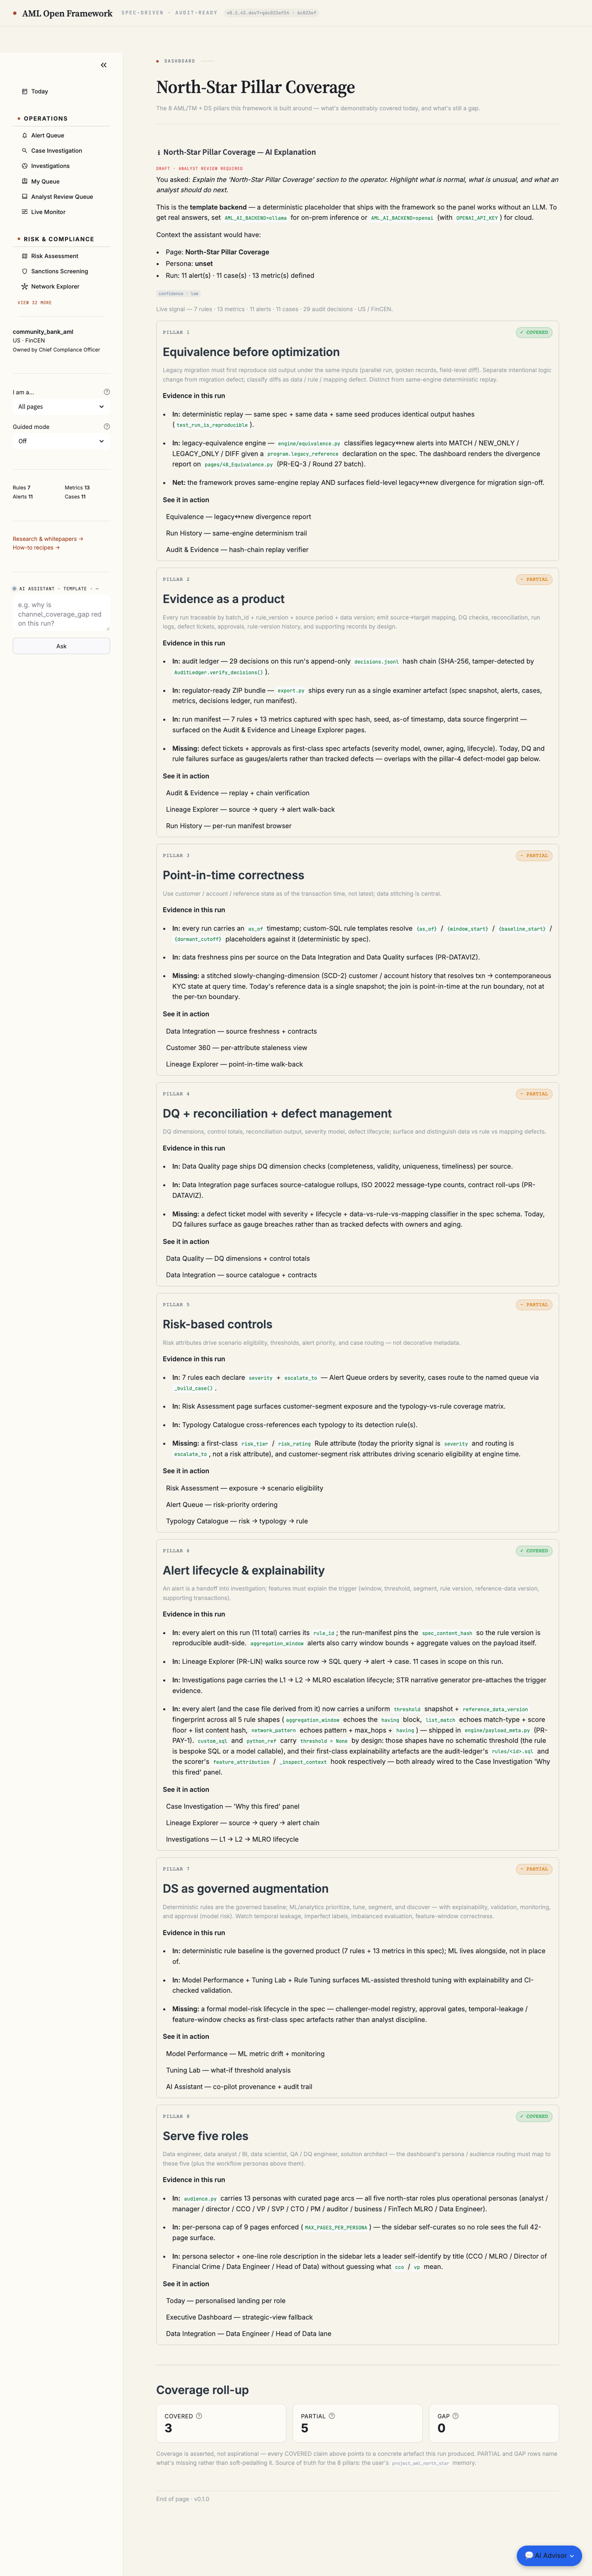This screenshot has width=592, height=2576.
Task: Collapse the sidebar with double-chevron icon
Action: click(x=104, y=65)
